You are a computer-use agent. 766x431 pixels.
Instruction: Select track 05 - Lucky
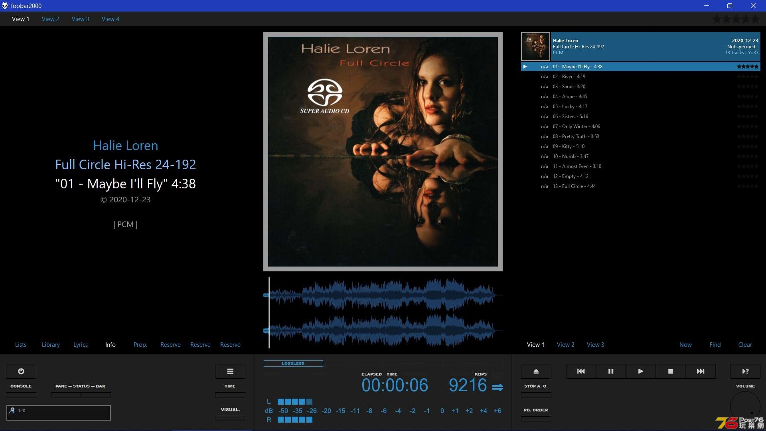(x=641, y=107)
